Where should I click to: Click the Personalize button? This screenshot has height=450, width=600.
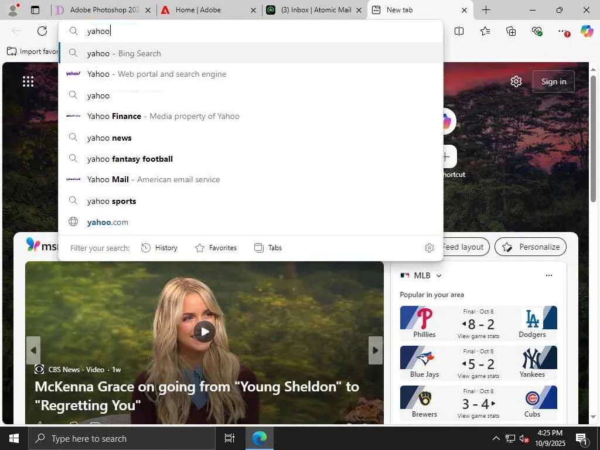530,247
